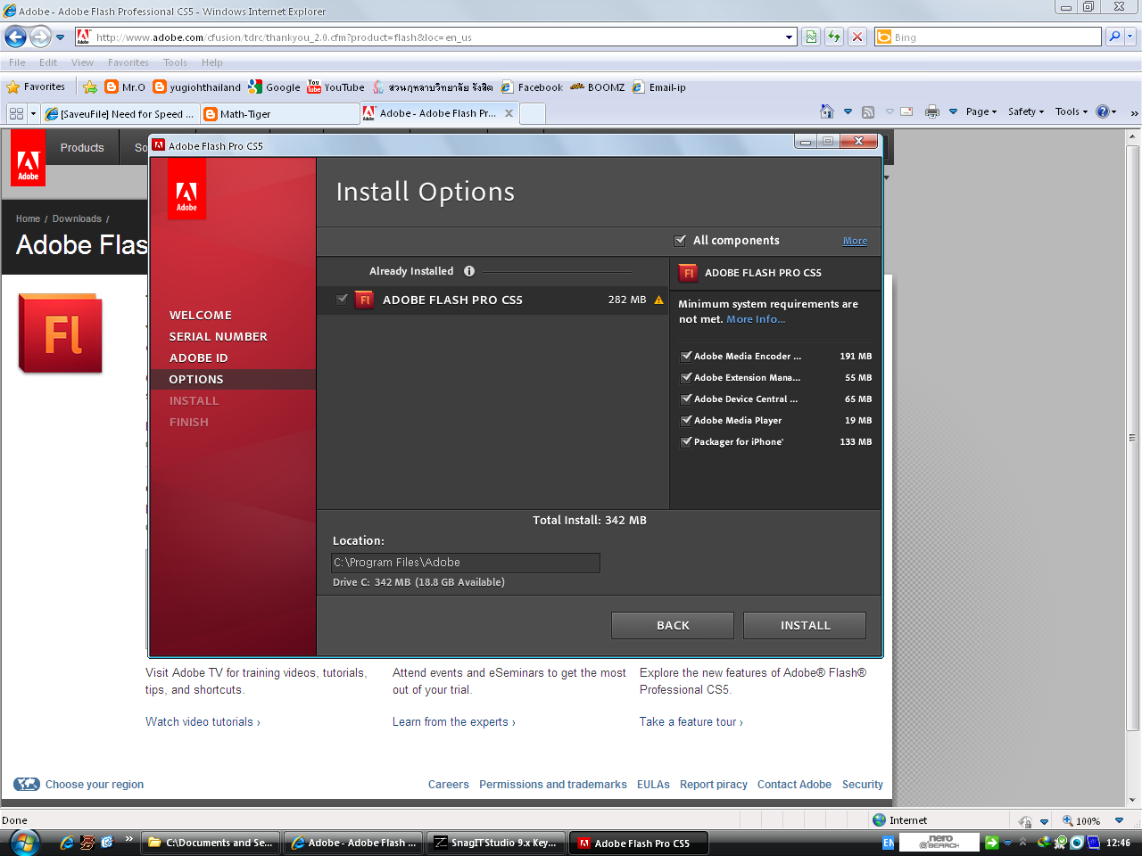The width and height of the screenshot is (1142, 856).
Task: Open the View menu
Action: pyautogui.click(x=82, y=62)
